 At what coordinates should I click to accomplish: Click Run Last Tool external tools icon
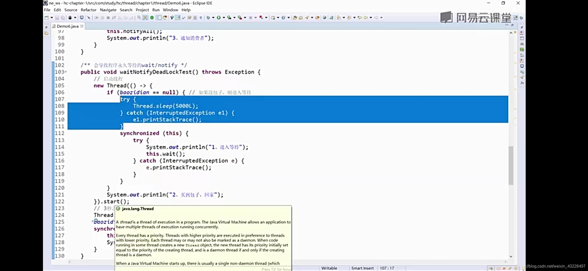point(240,18)
